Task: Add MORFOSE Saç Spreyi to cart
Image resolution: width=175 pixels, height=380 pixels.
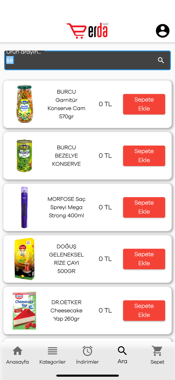Action: 144,207
